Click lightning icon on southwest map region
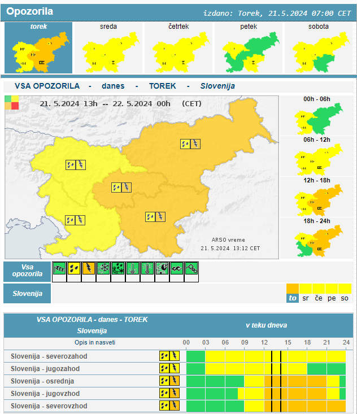The width and height of the screenshot is (357, 414). [x=80, y=220]
